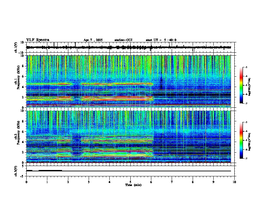Click the time axis tick label "5"
Image resolution: width=264 pixels, height=204 pixels.
[x=130, y=182]
